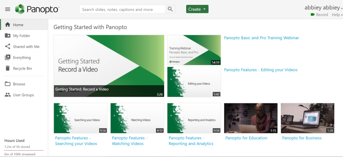The image size is (343, 157).
Task: Open the Reporting and Analytics thumbnail
Action: pyautogui.click(x=194, y=118)
